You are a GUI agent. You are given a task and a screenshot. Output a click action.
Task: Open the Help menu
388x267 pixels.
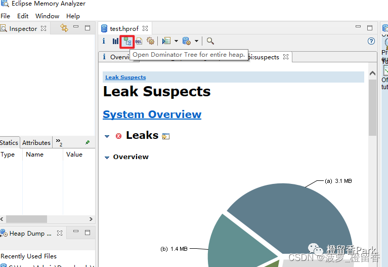(73, 16)
